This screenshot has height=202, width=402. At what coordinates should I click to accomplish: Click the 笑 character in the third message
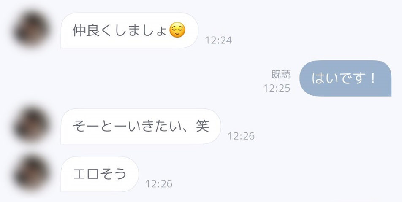coord(202,126)
